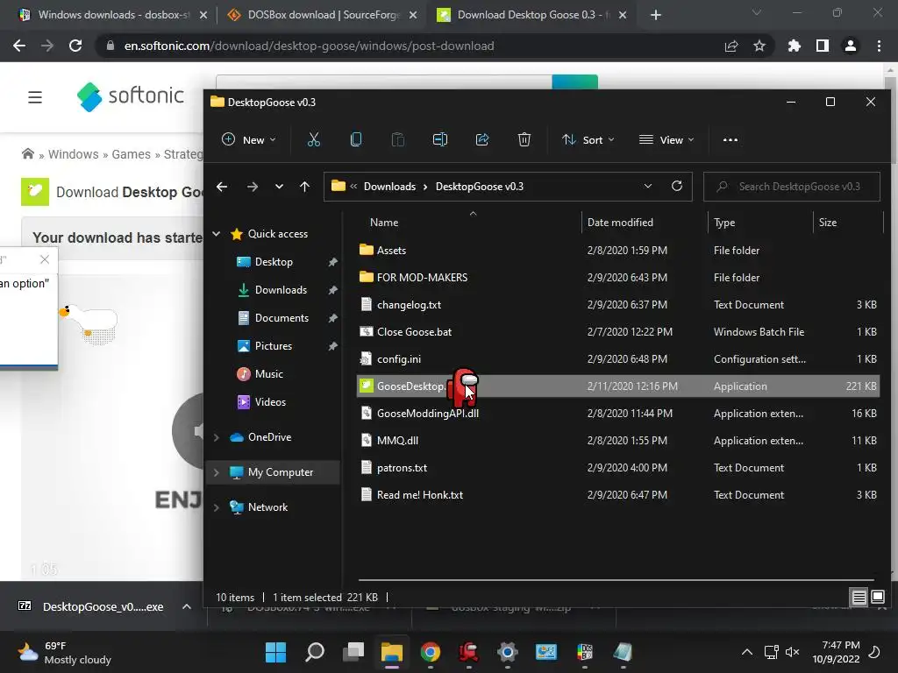Select the Assets folder
Screen dimensions: 898x673
618,250
